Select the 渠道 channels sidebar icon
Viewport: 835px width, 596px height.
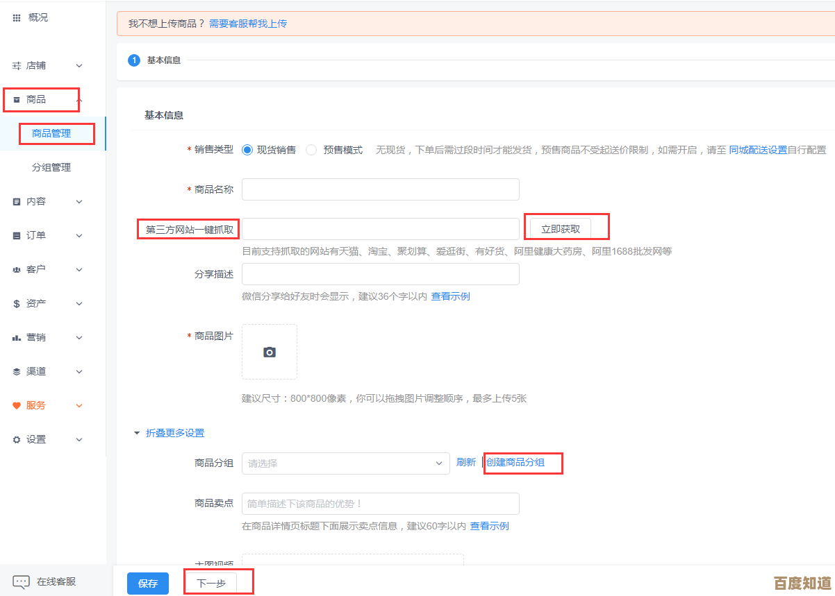coord(17,371)
